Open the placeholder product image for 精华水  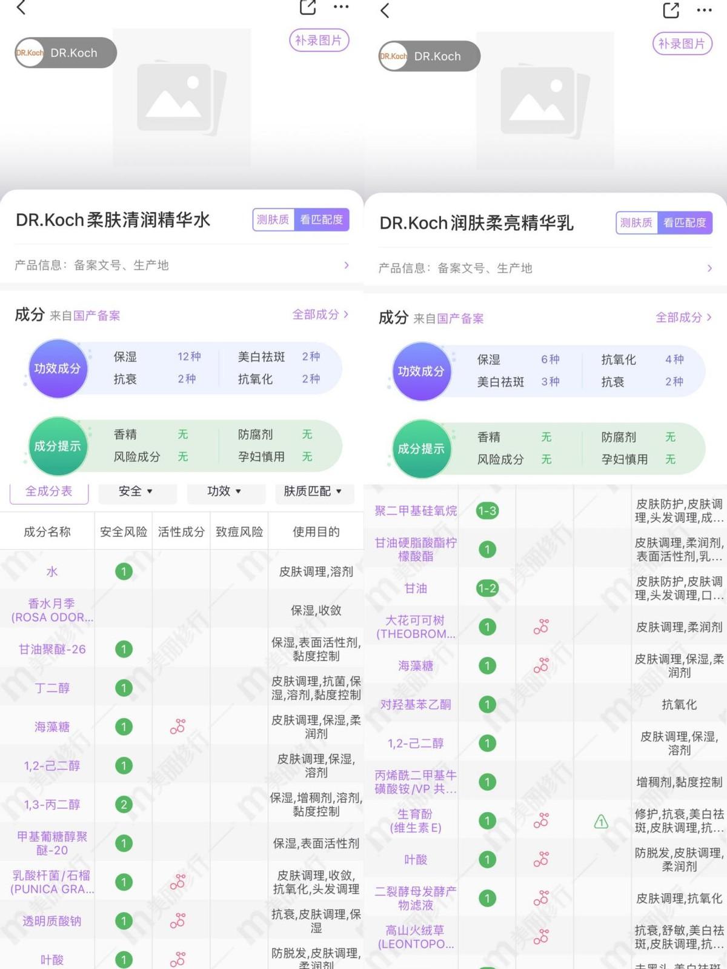[182, 97]
